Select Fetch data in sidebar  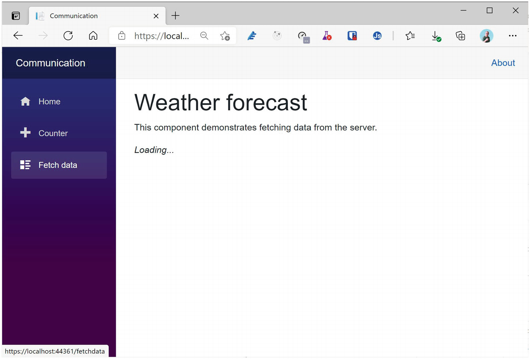pos(58,165)
